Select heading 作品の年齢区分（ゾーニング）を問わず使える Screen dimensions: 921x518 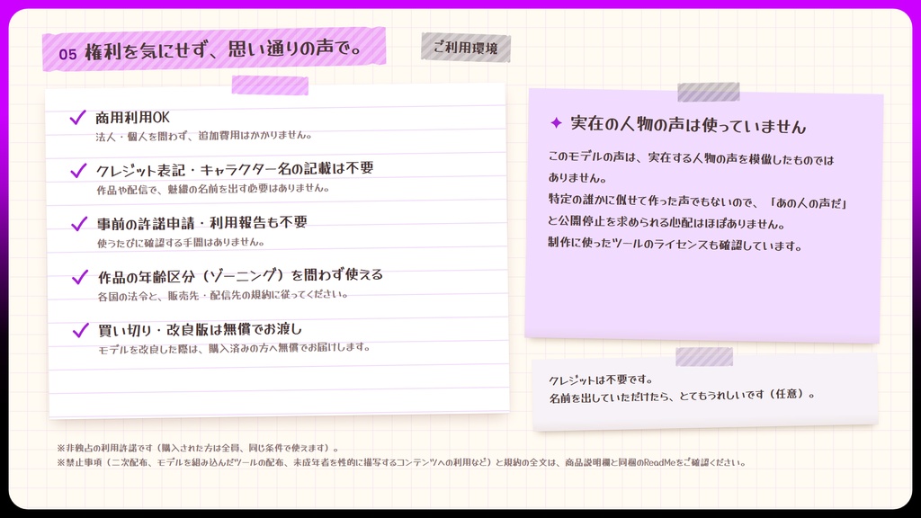(240, 275)
